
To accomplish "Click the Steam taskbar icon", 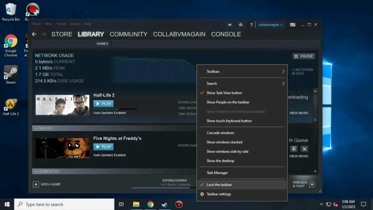I will [x=165, y=204].
